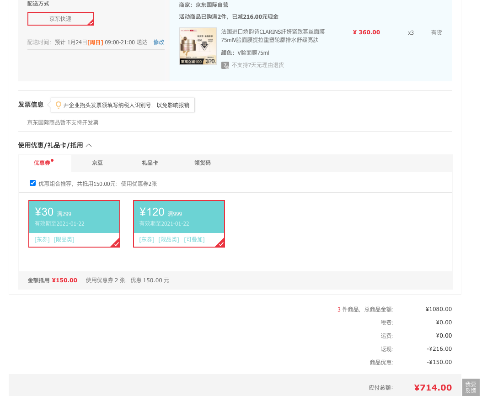Viewport: 487px width, 396px height.
Task: Switch to the 优惠券 tab
Action: [45, 163]
